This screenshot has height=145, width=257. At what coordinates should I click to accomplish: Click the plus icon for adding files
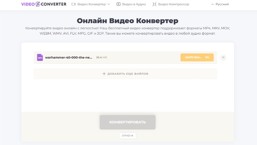tap(104, 74)
